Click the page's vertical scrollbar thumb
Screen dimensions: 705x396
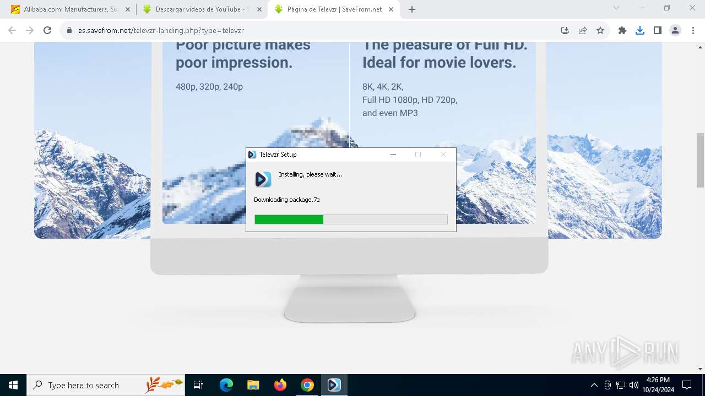click(x=701, y=160)
